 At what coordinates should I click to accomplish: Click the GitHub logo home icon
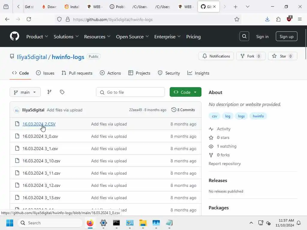14,36
